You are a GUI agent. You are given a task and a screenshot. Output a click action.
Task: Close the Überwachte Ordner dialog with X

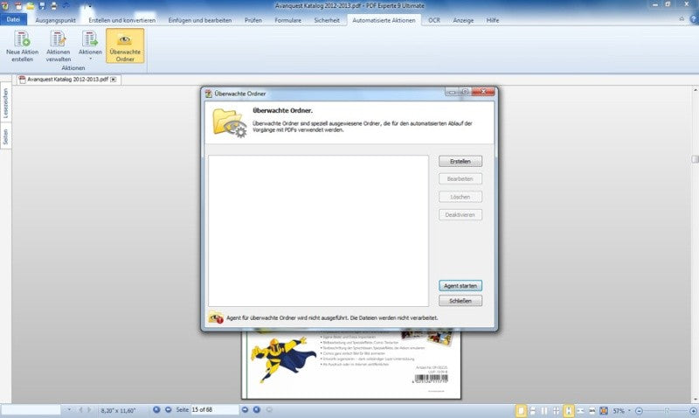pyautogui.click(x=483, y=92)
